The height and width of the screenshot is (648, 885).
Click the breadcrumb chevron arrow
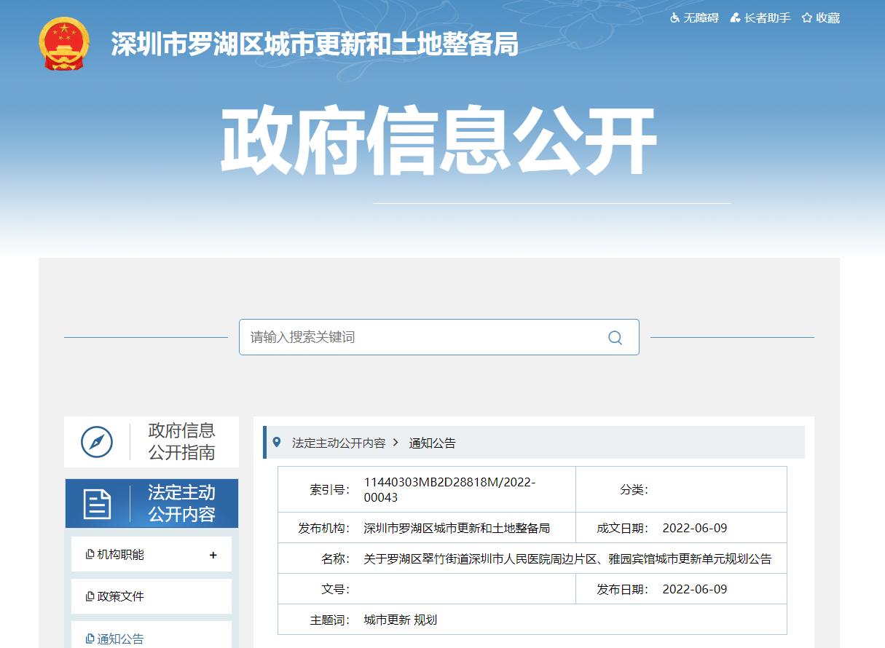(x=396, y=443)
